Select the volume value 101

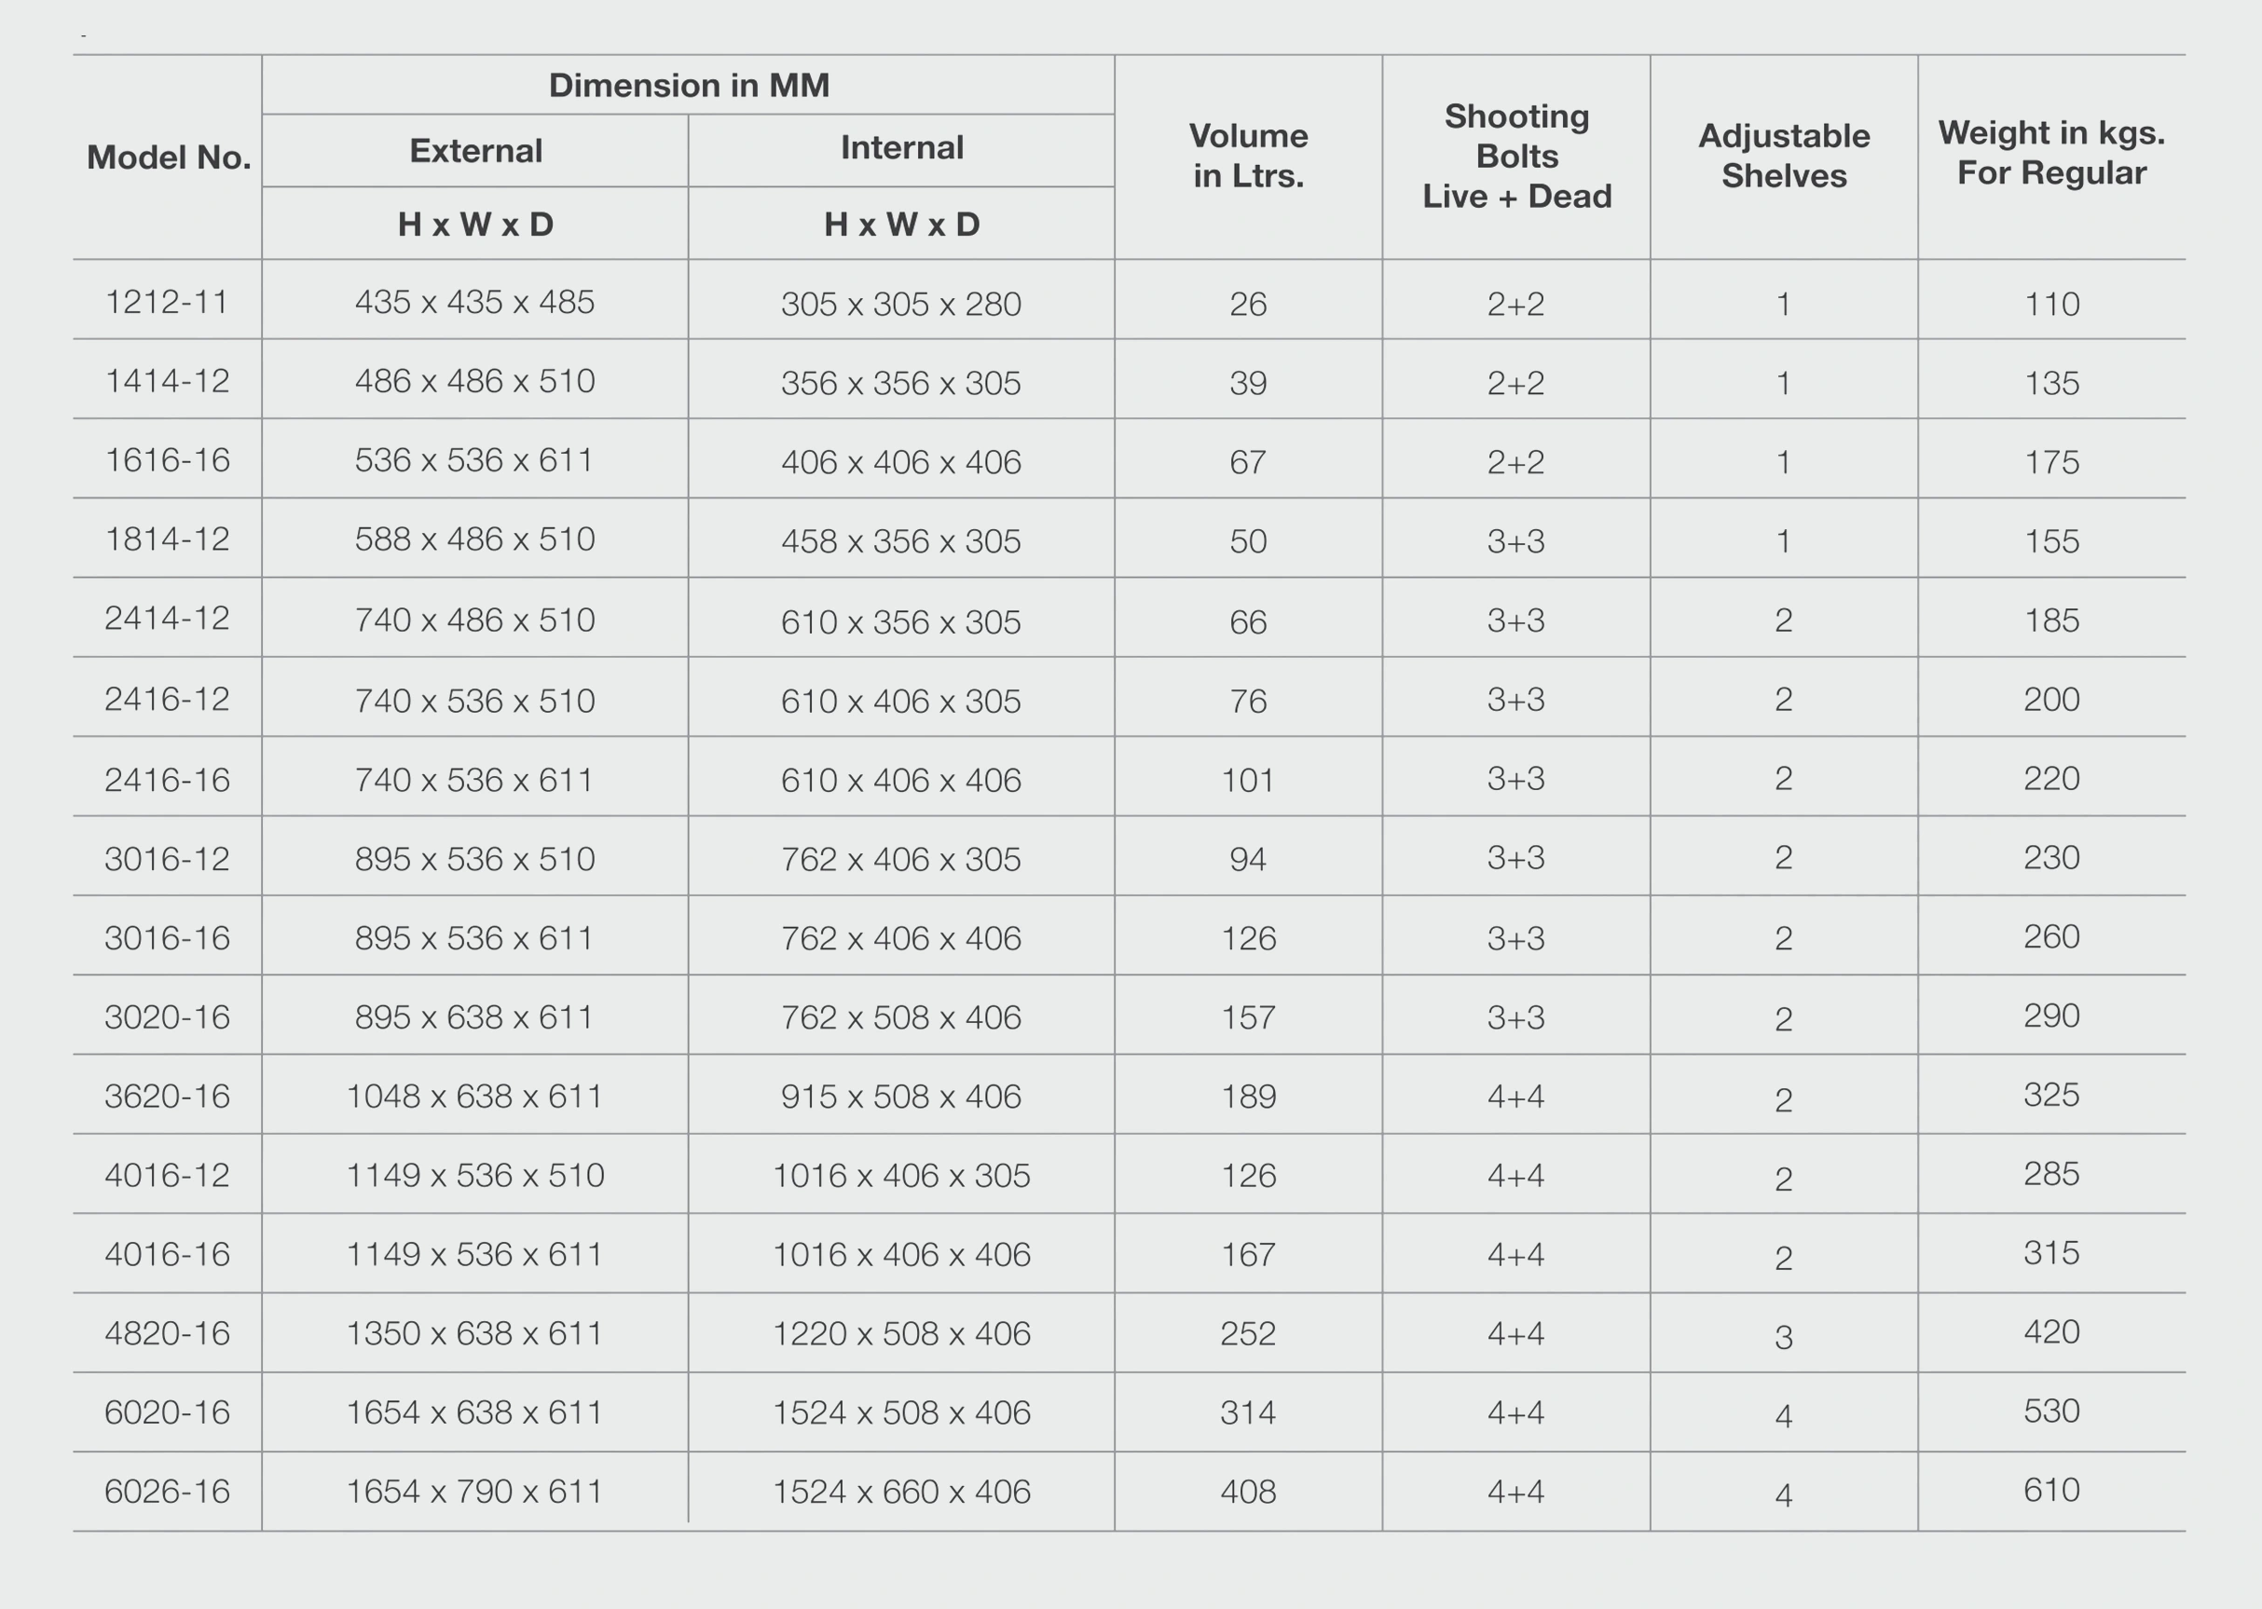pyautogui.click(x=1248, y=781)
